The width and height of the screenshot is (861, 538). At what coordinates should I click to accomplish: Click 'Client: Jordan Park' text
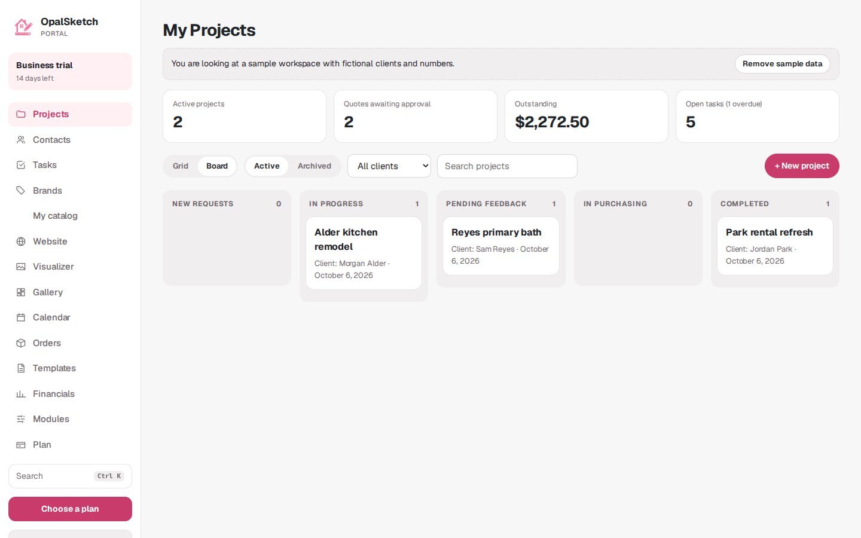click(759, 249)
